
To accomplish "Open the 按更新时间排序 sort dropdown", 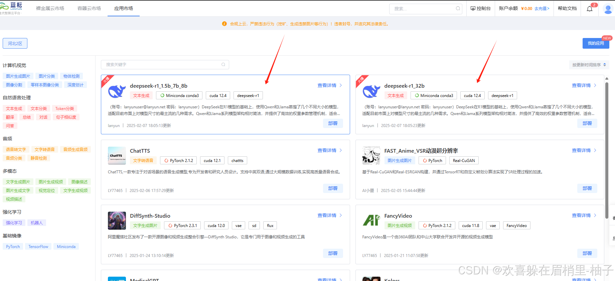I will (x=589, y=65).
